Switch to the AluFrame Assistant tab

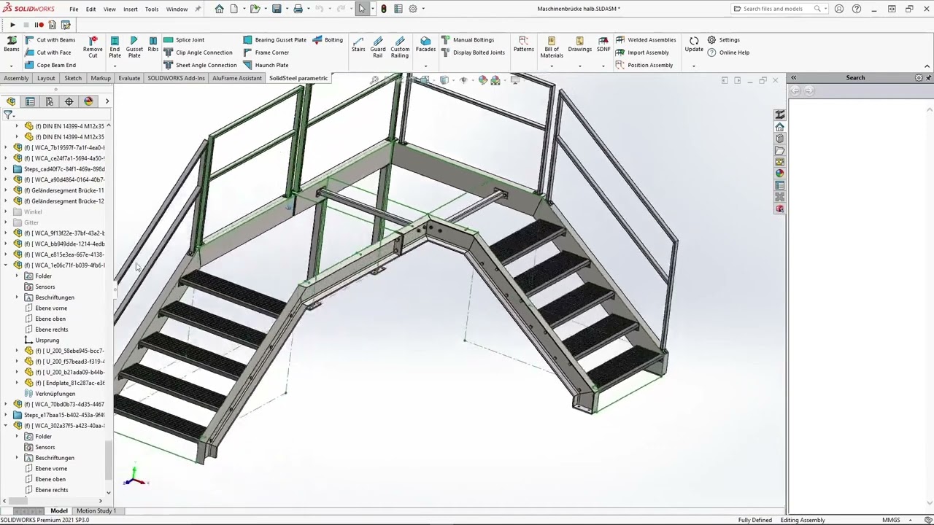[237, 78]
